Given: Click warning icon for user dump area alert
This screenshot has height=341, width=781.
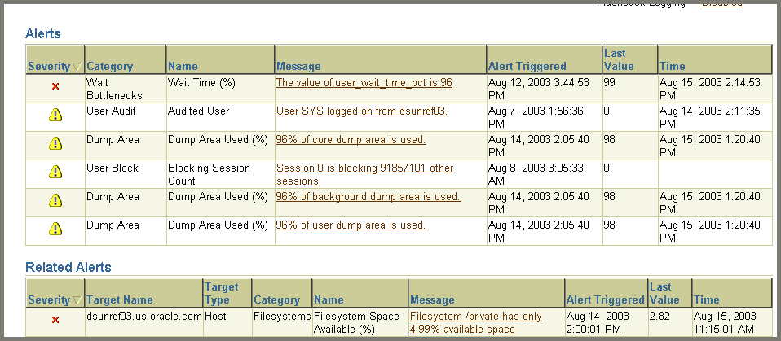Looking at the screenshot, I should tap(55, 229).
